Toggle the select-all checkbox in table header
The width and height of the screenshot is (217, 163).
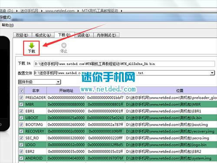21,91
